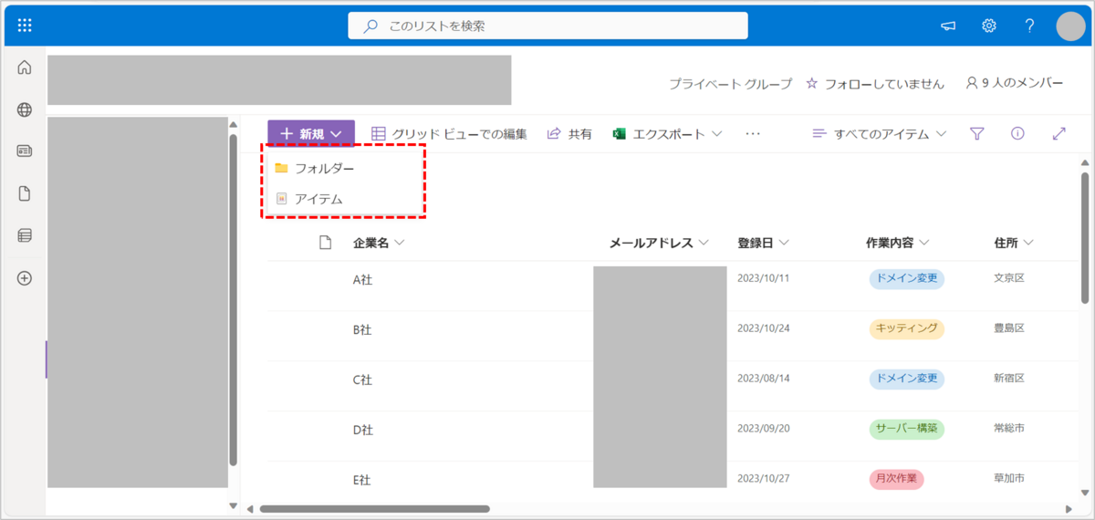Click the megaphone announcements icon
The width and height of the screenshot is (1095, 520).
tap(948, 26)
